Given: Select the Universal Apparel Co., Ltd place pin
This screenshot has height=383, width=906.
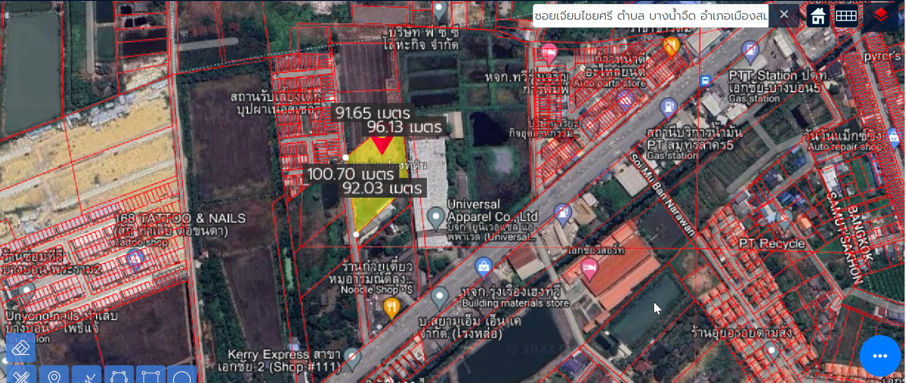Looking at the screenshot, I should click(435, 218).
